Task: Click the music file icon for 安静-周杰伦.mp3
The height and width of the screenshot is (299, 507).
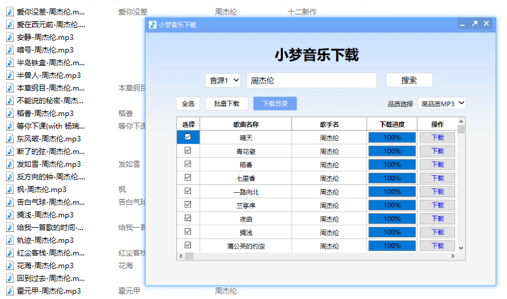Action: (x=10, y=37)
